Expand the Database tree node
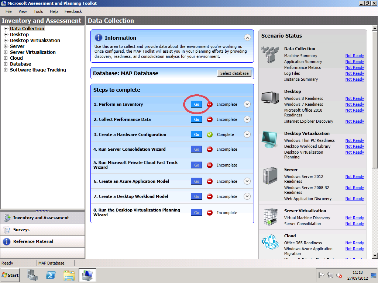Image resolution: width=378 pixels, height=283 pixels. 6,64
